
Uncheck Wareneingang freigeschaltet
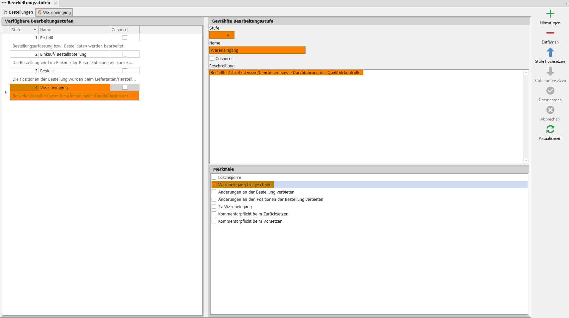pyautogui.click(x=214, y=185)
